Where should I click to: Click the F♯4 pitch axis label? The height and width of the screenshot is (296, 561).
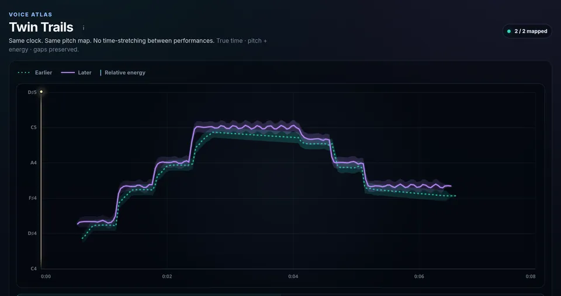pyautogui.click(x=33, y=198)
